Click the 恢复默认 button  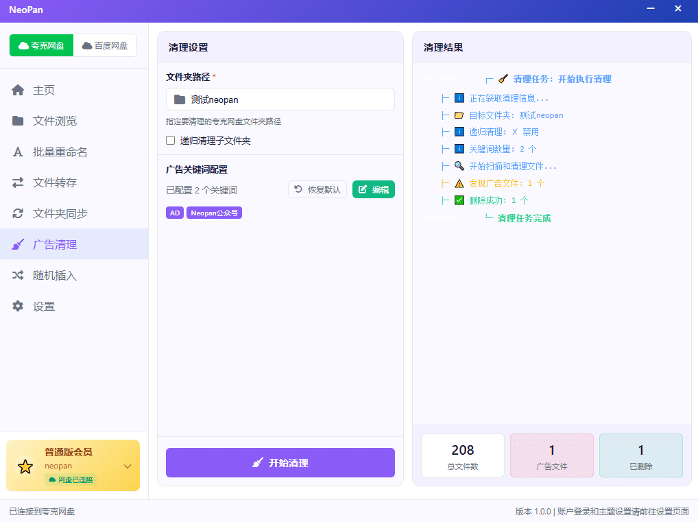(x=317, y=189)
